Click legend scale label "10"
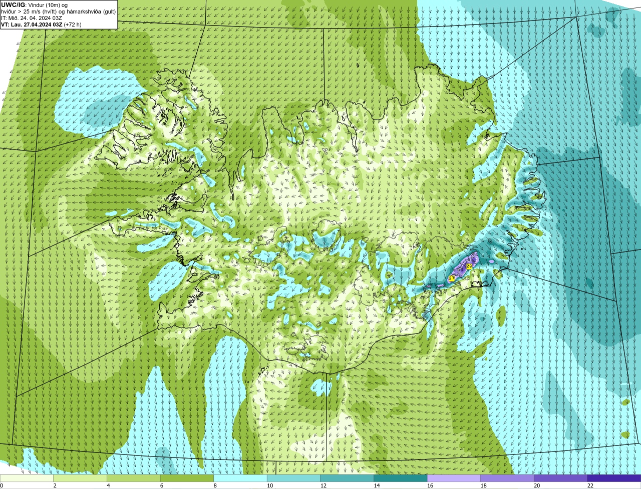 (x=270, y=485)
